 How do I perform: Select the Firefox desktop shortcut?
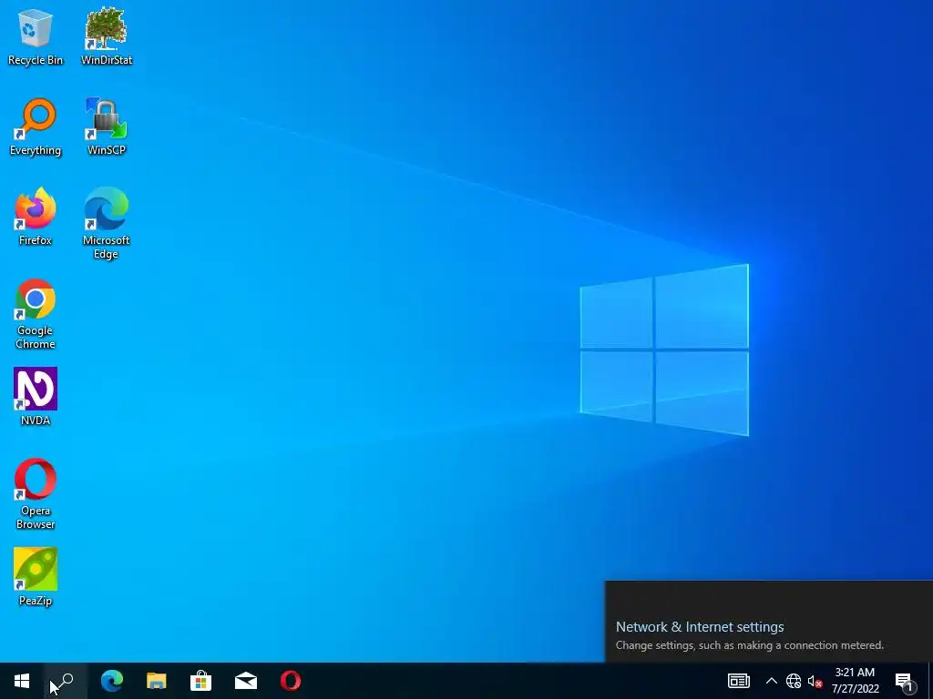pyautogui.click(x=36, y=217)
